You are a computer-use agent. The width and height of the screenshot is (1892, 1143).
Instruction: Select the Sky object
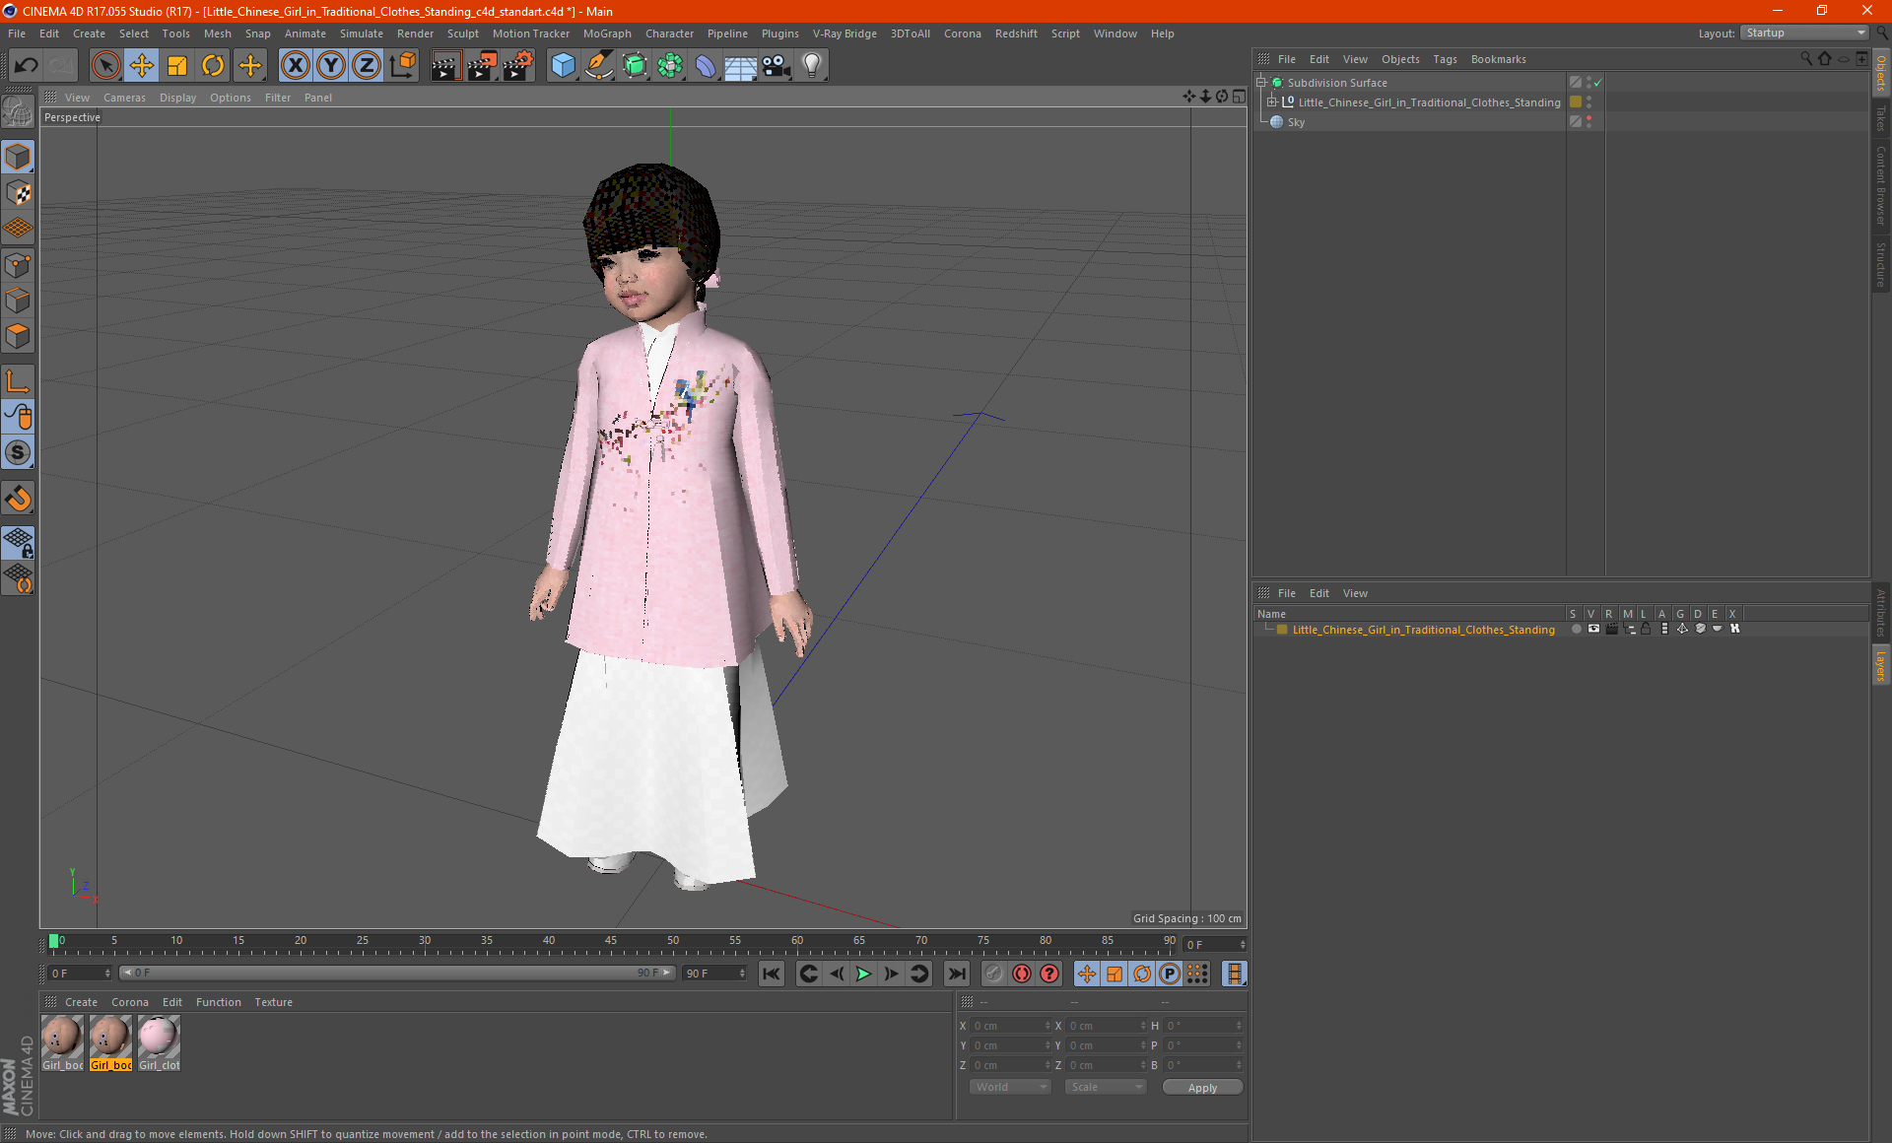click(x=1296, y=122)
